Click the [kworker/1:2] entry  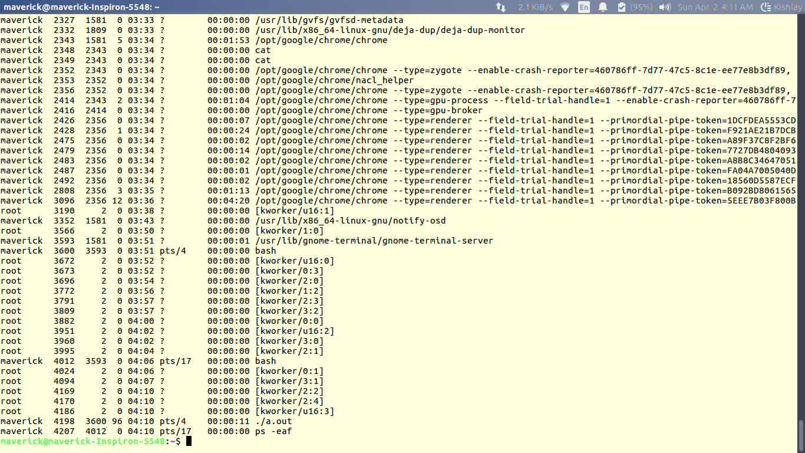pos(289,291)
